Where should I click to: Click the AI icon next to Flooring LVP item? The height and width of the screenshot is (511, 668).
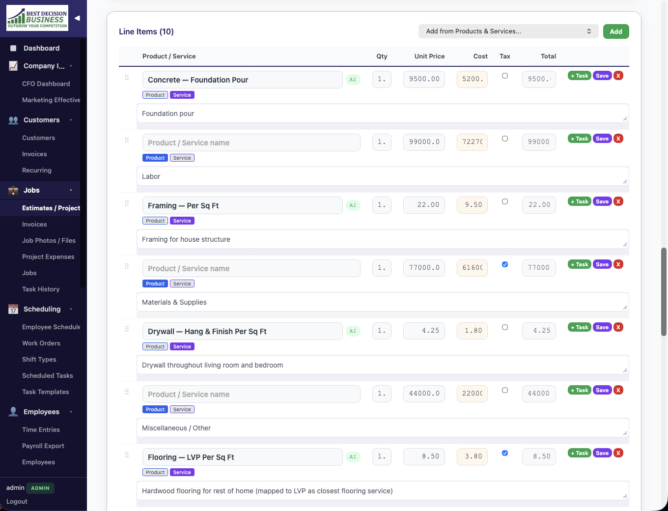coord(353,456)
